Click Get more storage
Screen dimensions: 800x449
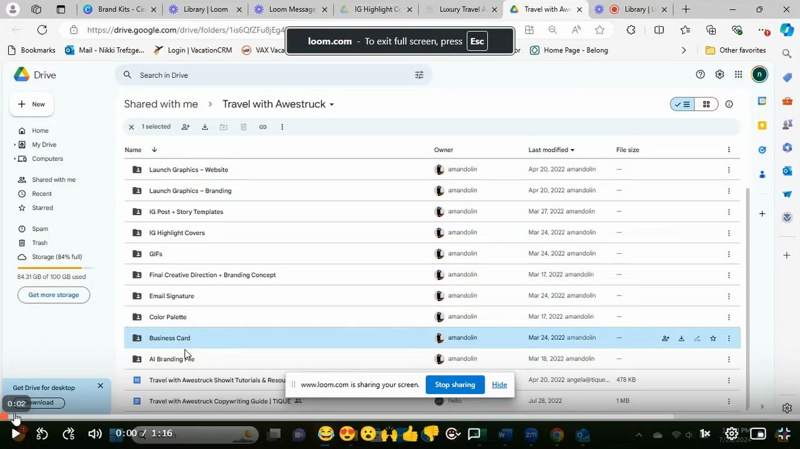pos(54,295)
